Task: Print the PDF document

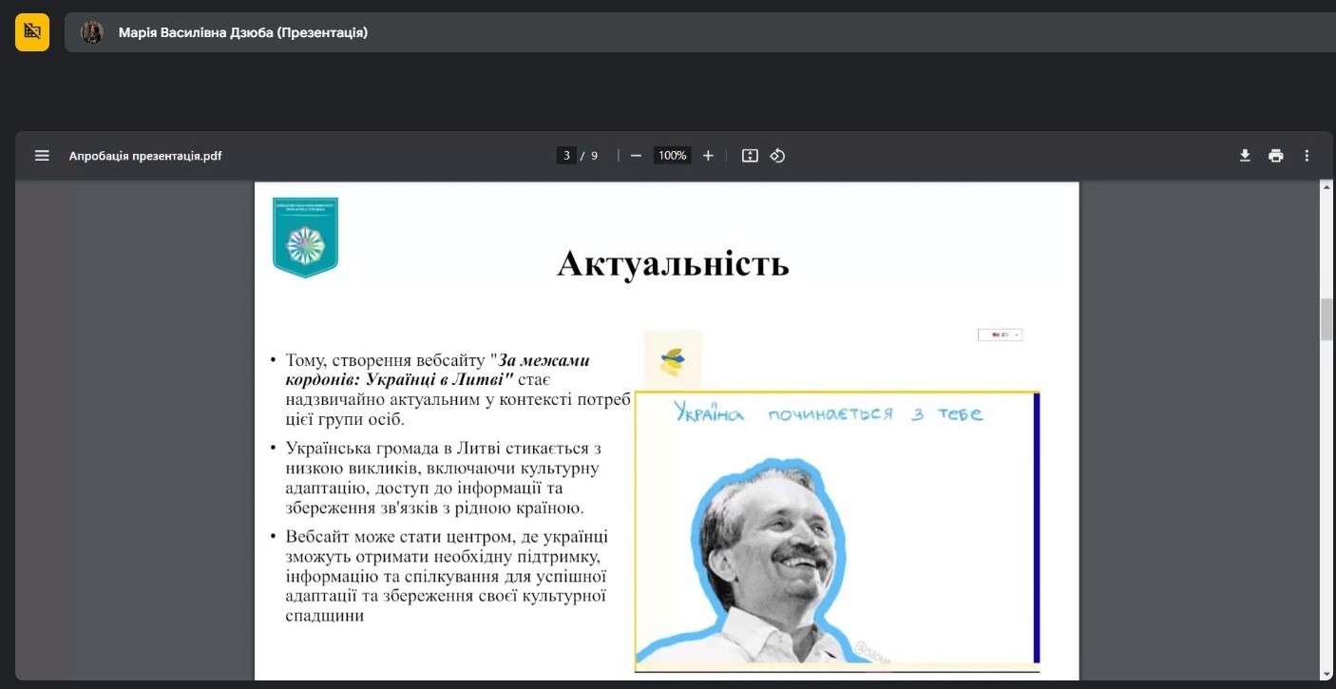Action: [1275, 156]
